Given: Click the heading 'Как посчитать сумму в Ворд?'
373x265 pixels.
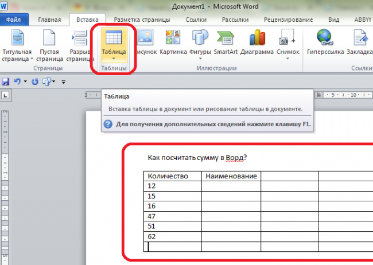Looking at the screenshot, I should coord(197,158).
